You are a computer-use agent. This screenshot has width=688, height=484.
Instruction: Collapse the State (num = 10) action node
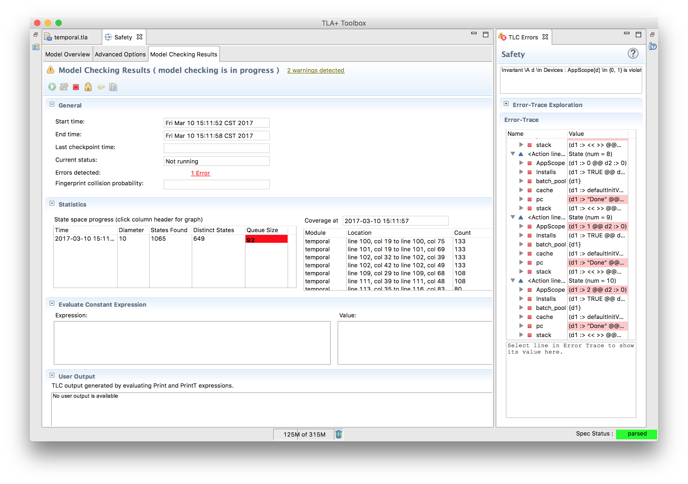click(513, 281)
